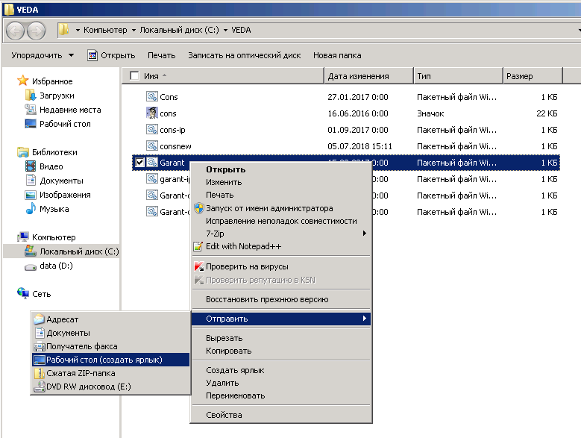Viewport: 581px width, 438px height.
Task: Toggle the select-all checkbox in header
Action: click(134, 76)
